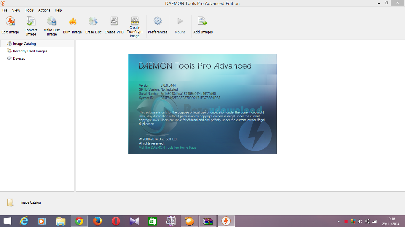
Task: Launch Opera from the taskbar
Action: [116, 221]
